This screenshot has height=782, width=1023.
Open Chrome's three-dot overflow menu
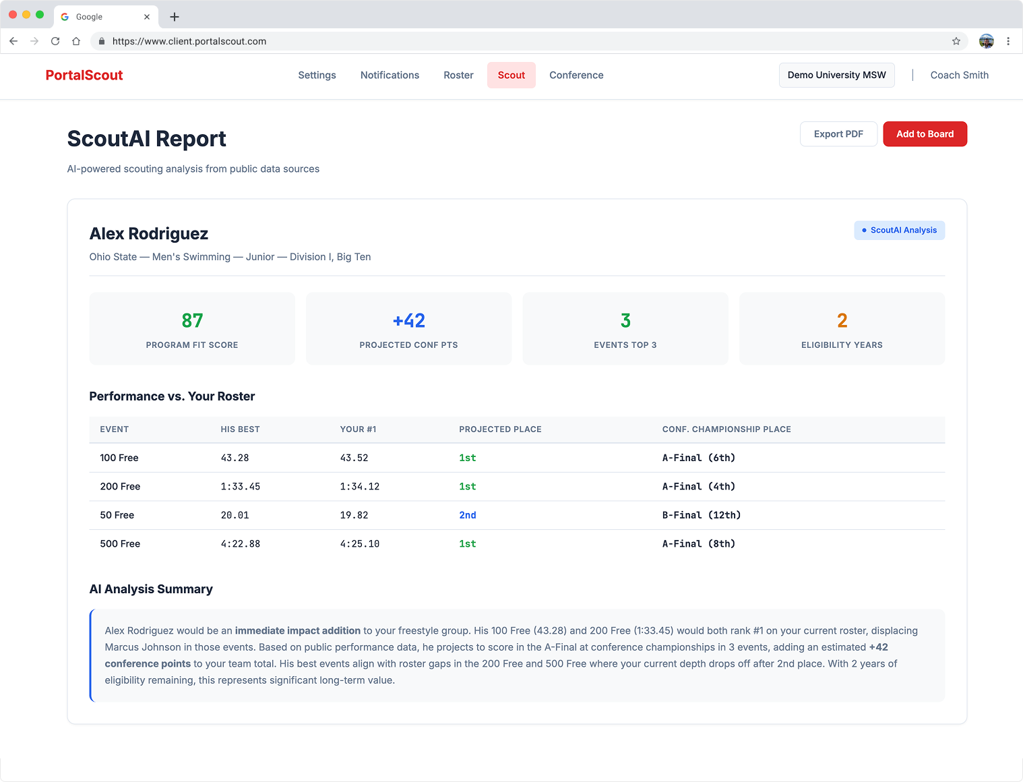[x=1009, y=41]
